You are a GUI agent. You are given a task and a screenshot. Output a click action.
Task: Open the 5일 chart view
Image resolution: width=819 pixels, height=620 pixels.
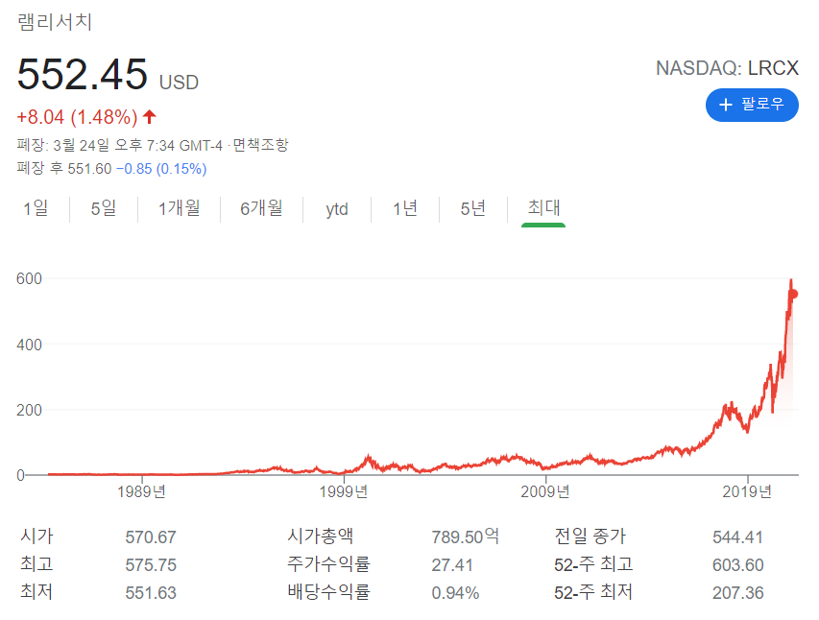(103, 208)
